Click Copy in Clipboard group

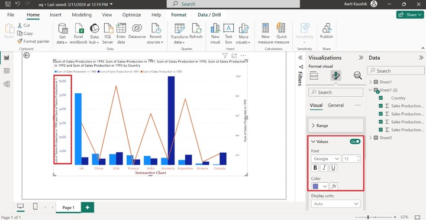point(25,34)
